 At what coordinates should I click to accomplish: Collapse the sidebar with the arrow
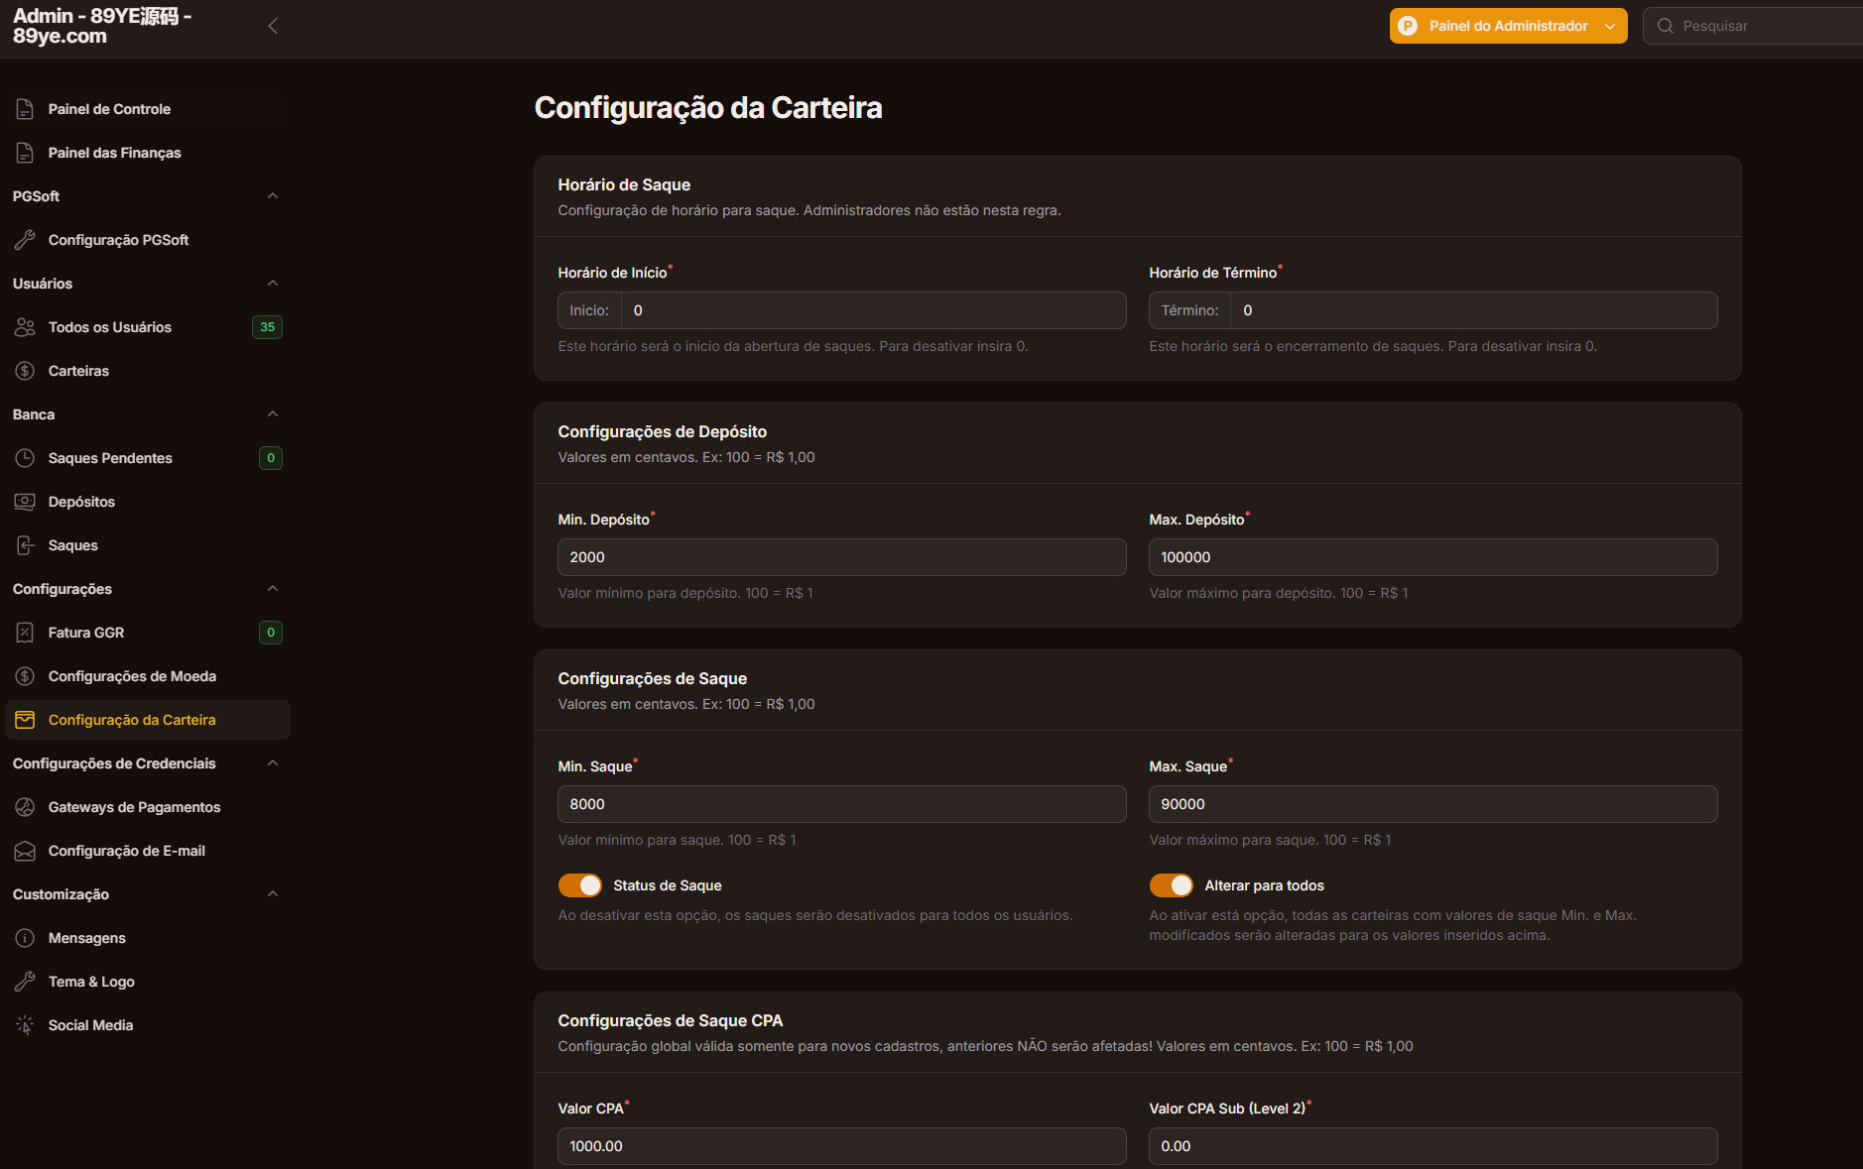pyautogui.click(x=273, y=26)
